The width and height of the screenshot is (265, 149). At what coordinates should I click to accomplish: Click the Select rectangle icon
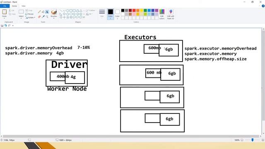(x=21, y=12)
